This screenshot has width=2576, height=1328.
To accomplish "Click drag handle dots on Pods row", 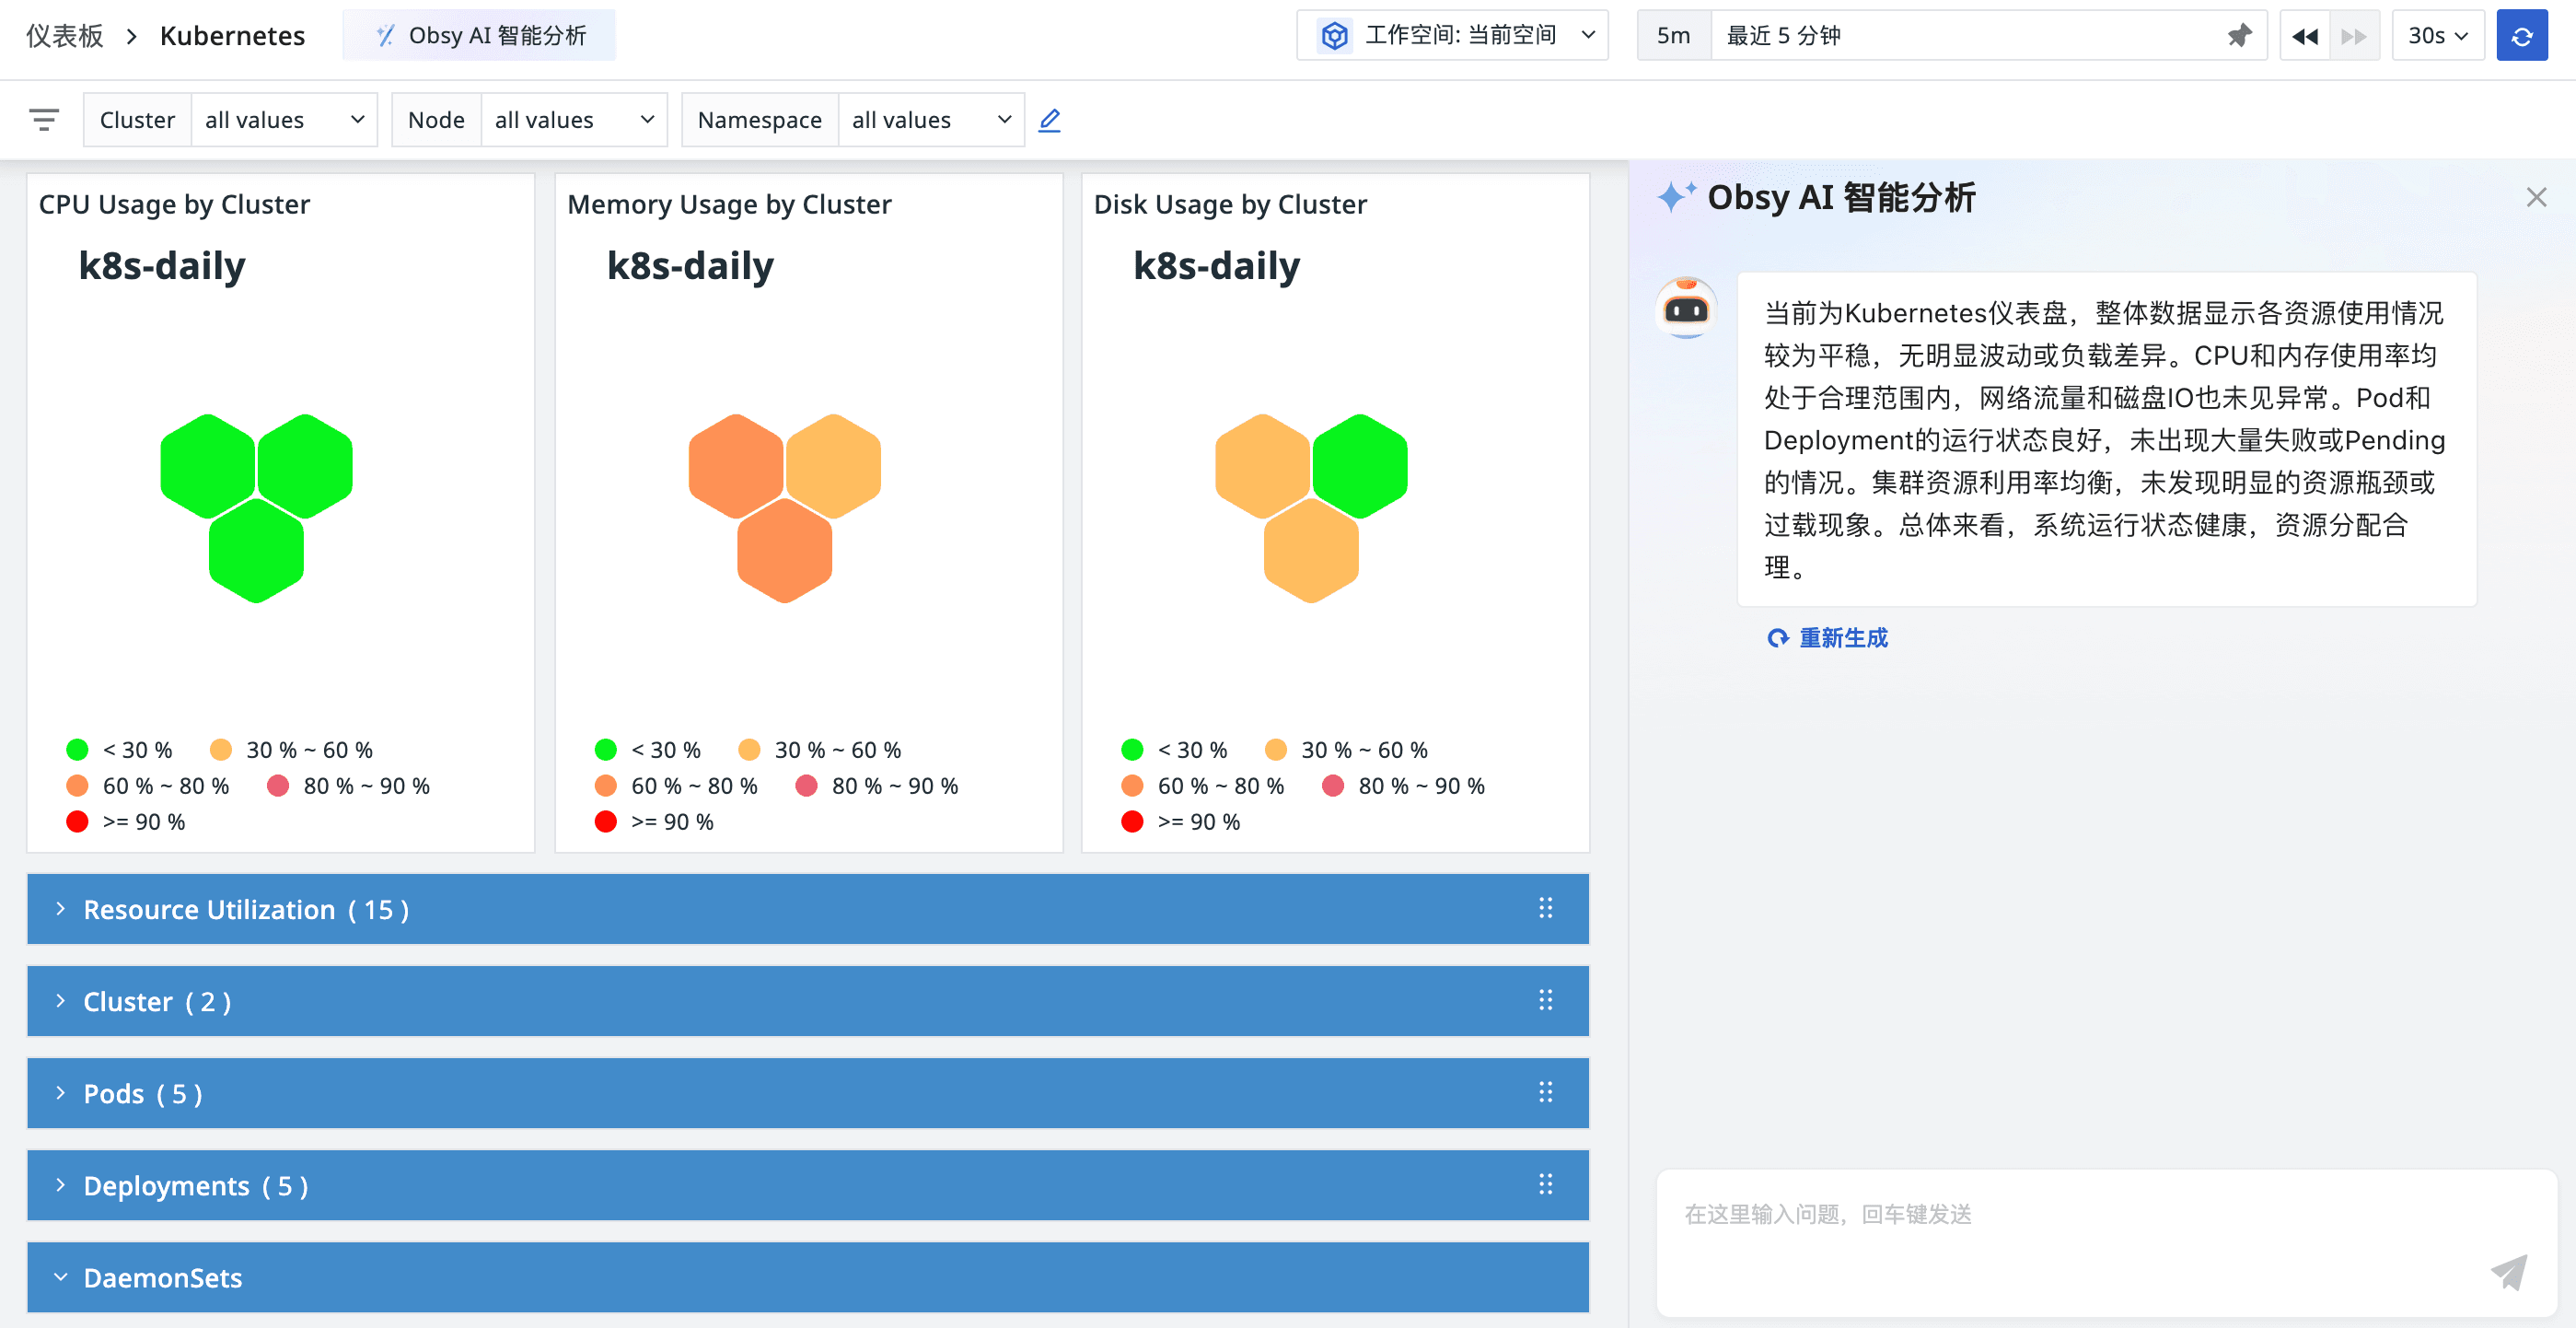I will click(1545, 1092).
